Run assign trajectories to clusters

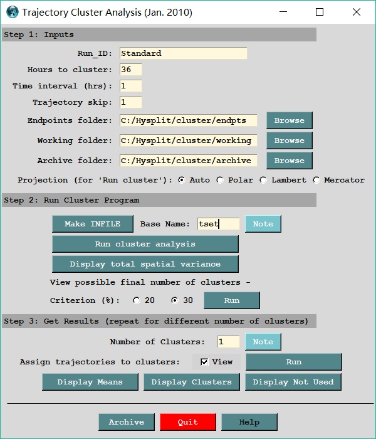coord(294,362)
